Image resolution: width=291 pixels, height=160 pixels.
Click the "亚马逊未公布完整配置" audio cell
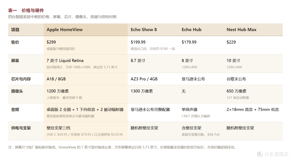coord(150,110)
